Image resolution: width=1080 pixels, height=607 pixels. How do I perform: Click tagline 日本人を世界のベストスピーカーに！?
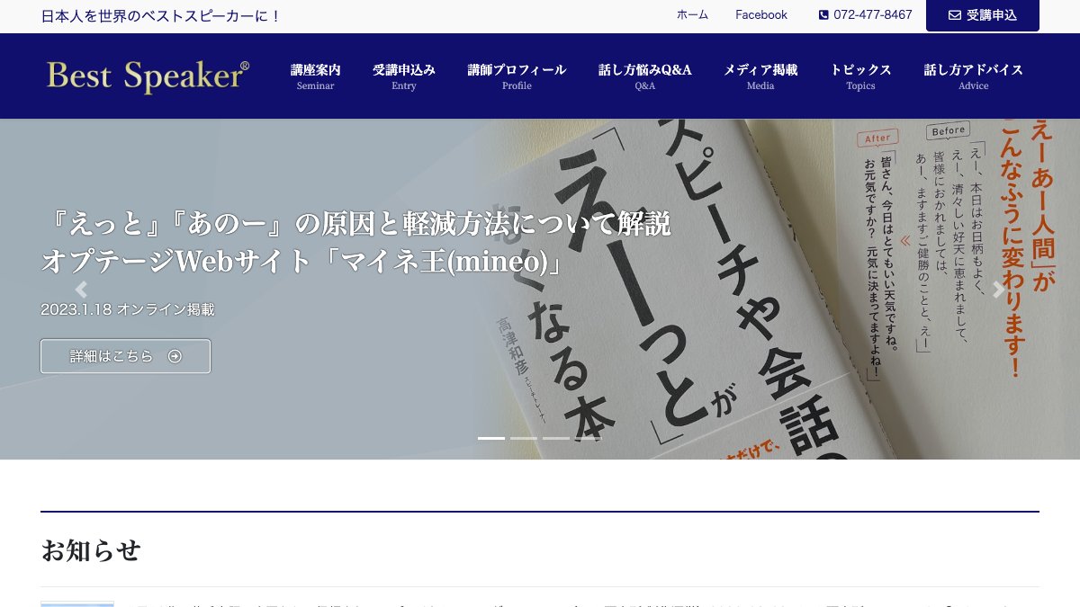(162, 15)
